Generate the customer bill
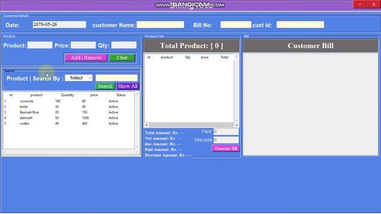 coord(226,148)
